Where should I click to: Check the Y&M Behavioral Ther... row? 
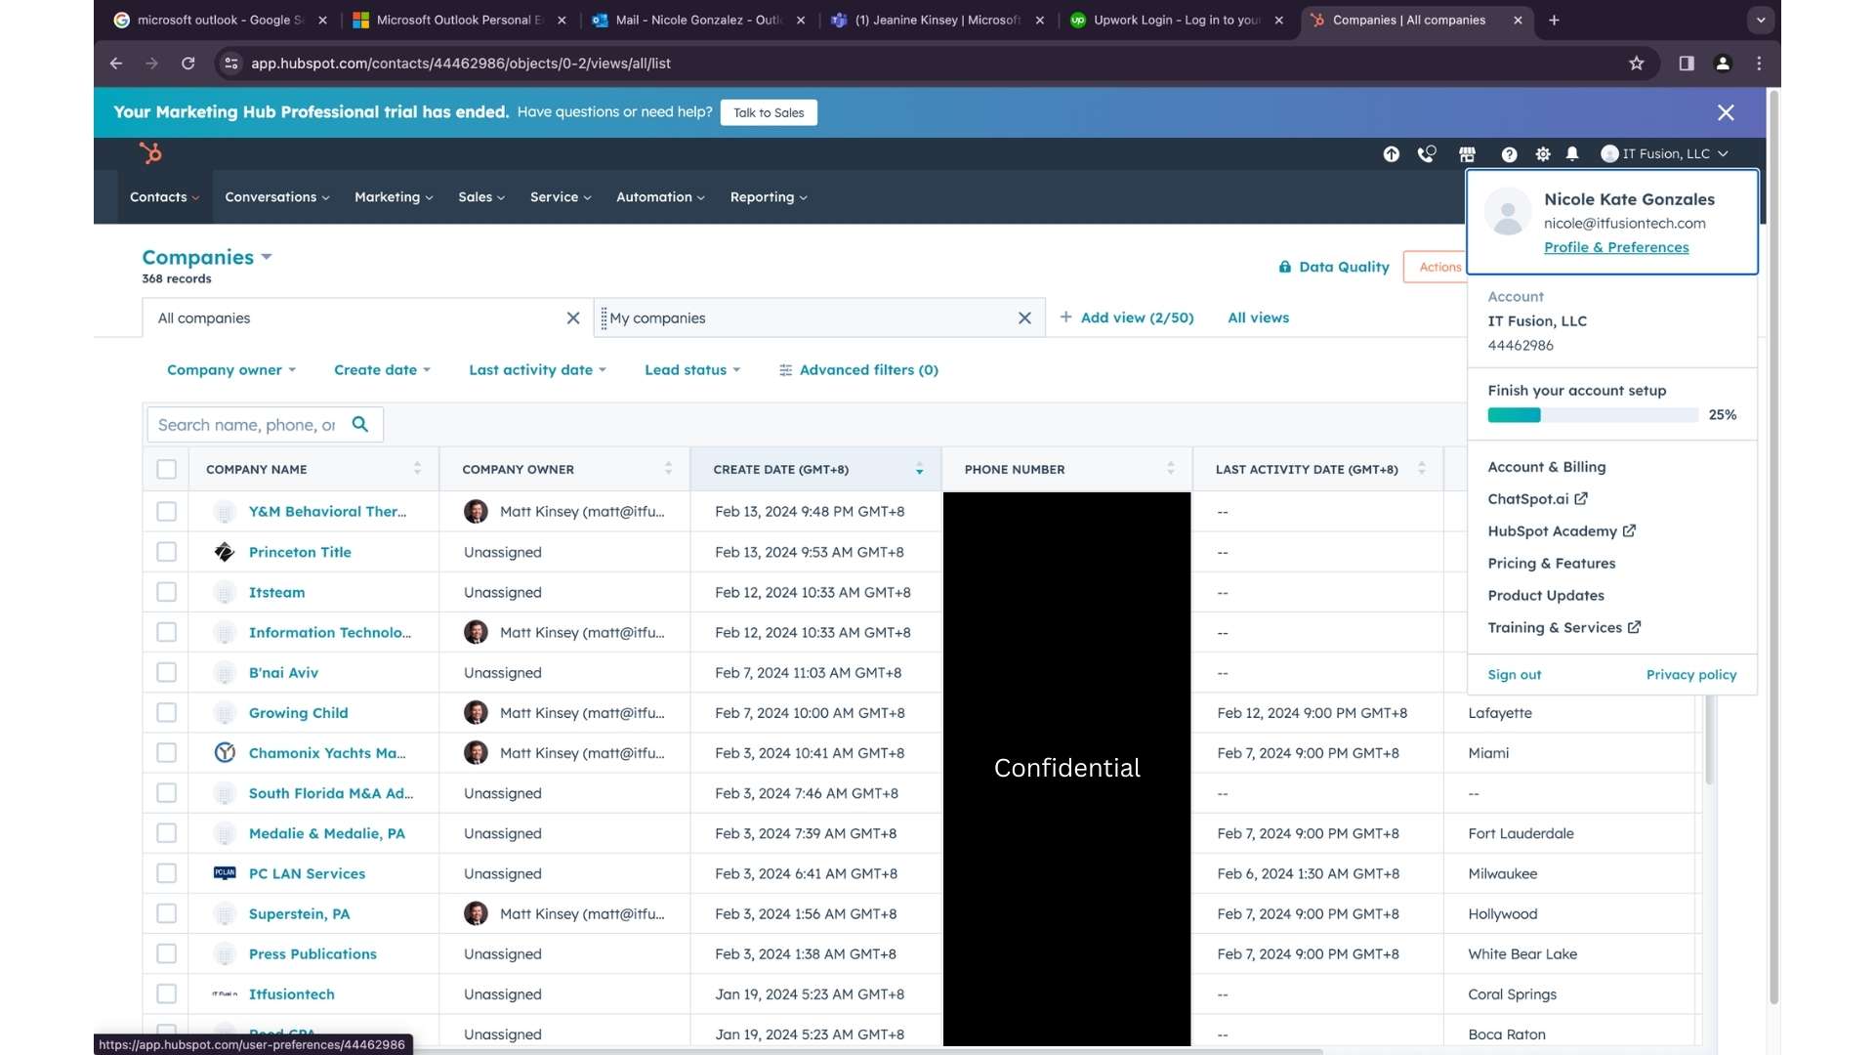click(167, 512)
